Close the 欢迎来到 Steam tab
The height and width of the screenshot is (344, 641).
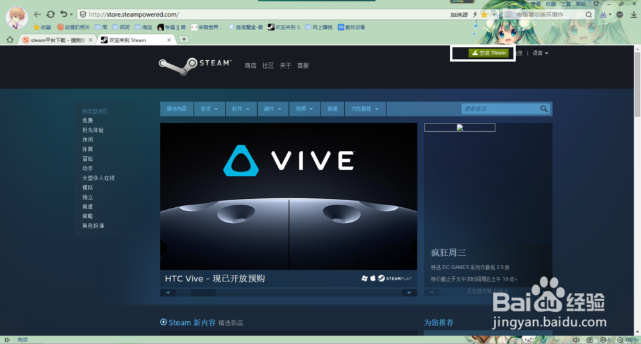tap(169, 40)
